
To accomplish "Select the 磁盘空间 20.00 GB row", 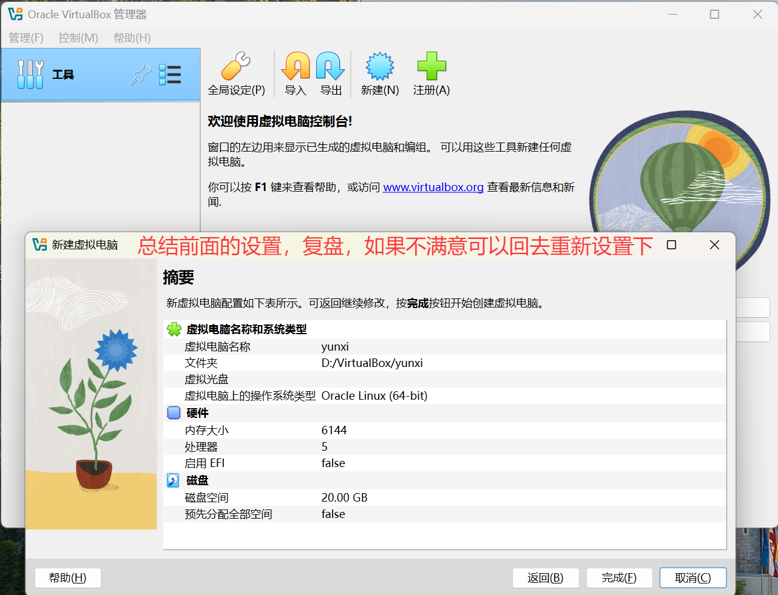I will point(445,497).
